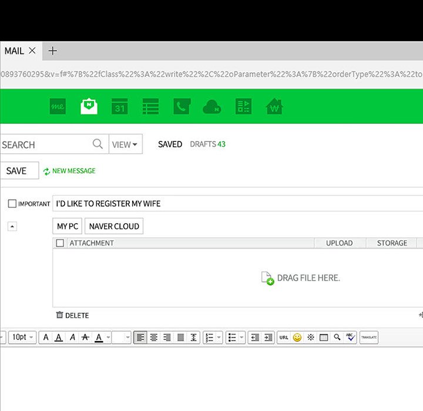This screenshot has height=411, width=423.
Task: Click the Naver Me icon
Action: click(x=58, y=106)
